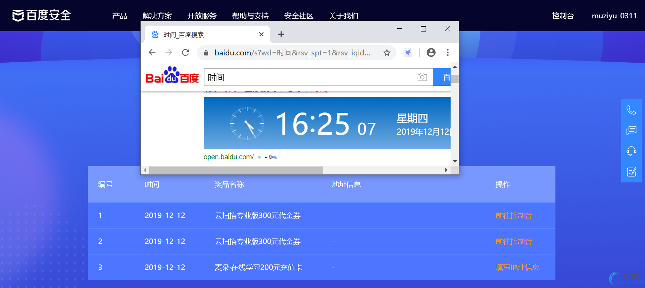This screenshot has width=645, height=288.
Task: Open a new browser tab
Action: pos(281,34)
